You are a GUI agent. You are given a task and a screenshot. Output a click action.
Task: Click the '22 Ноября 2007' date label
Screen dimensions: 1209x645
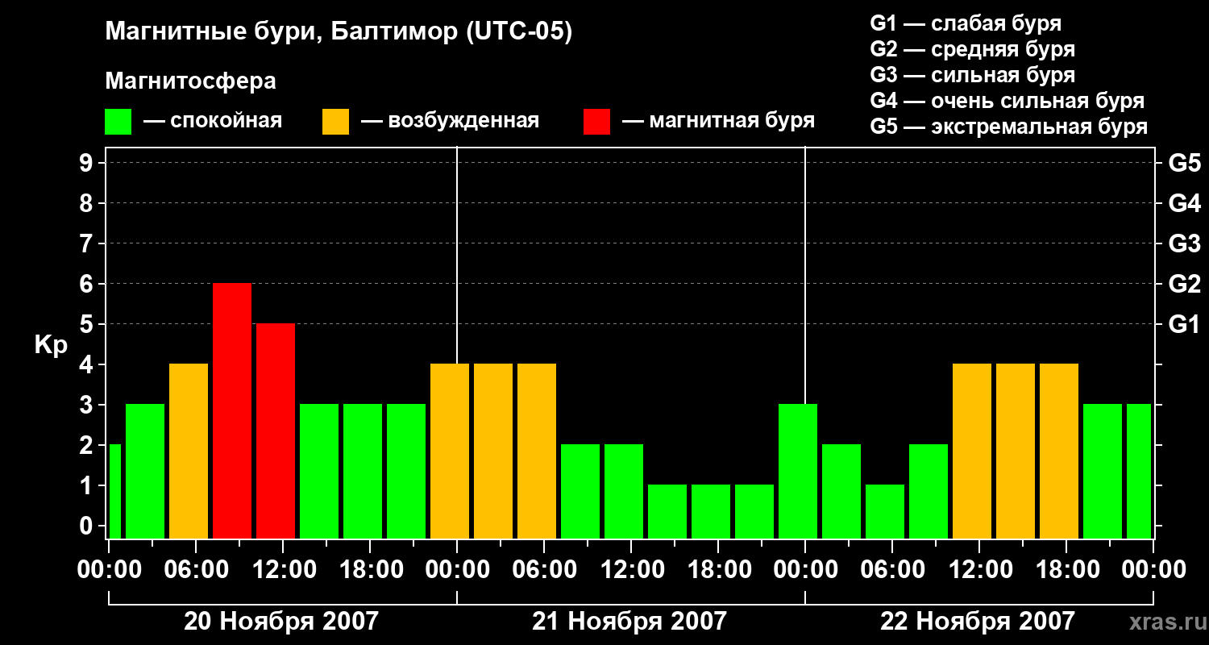point(978,621)
